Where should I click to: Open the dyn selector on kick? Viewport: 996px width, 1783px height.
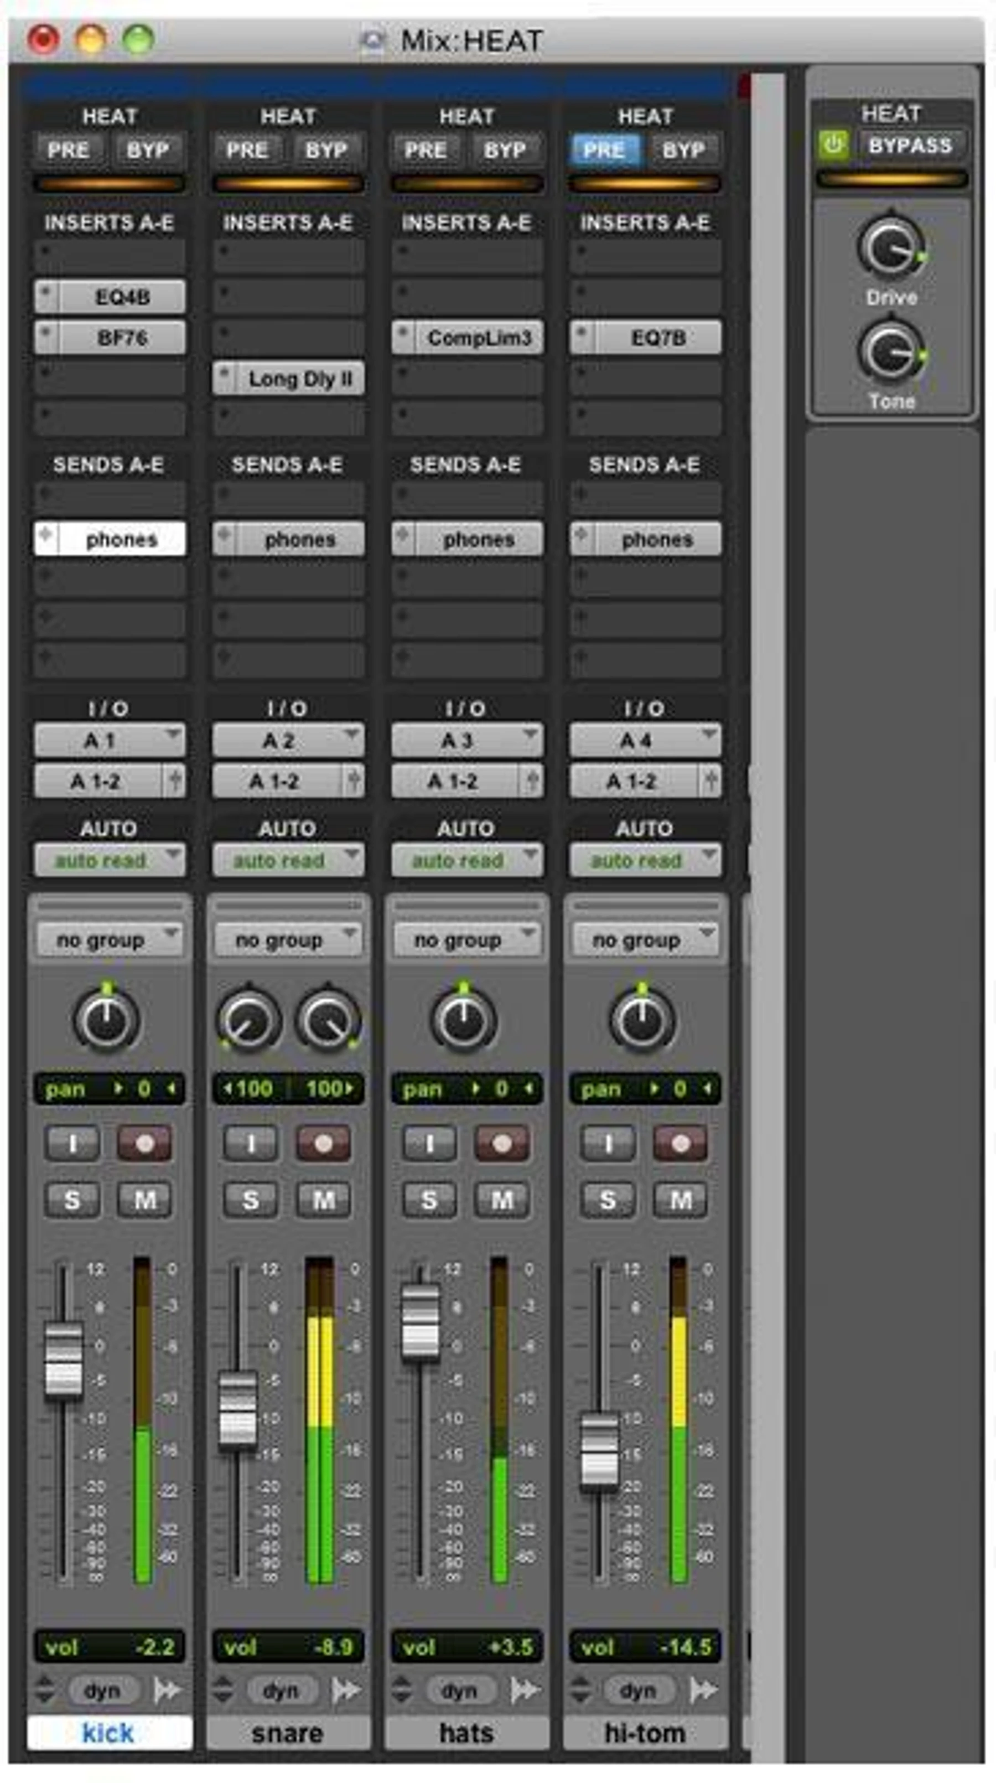click(x=102, y=1692)
